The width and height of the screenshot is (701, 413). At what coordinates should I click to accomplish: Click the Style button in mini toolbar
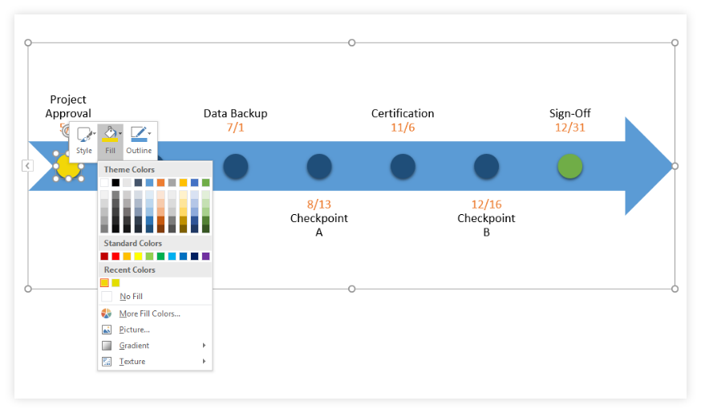(x=84, y=140)
